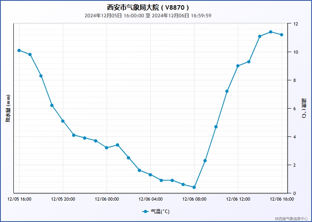Viewport: 312px width, 222px height.
Task: Click the date range subtitle under the title
Action: point(148,16)
